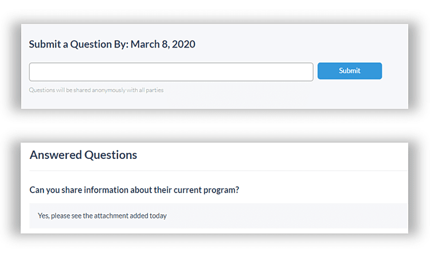Image resolution: width=430 pixels, height=258 pixels.
Task: Click the word 'Yes' in the answer
Action: click(x=43, y=216)
